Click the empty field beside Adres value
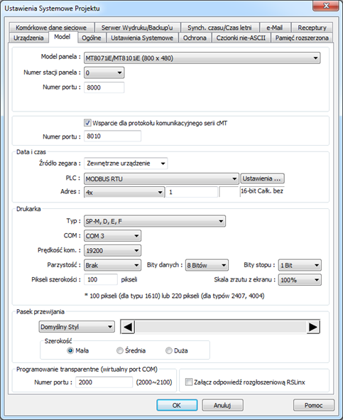Screen dimensions: 343x420 coord(229,192)
